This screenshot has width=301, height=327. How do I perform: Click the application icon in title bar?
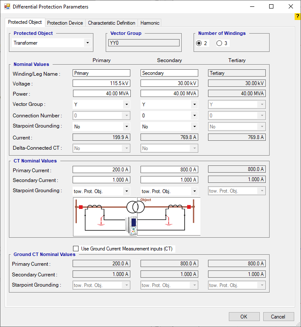point(7,7)
